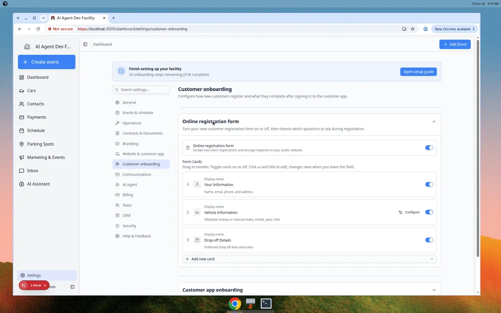
Task: Click the clipboard icon beside Online registration form
Action: click(188, 148)
